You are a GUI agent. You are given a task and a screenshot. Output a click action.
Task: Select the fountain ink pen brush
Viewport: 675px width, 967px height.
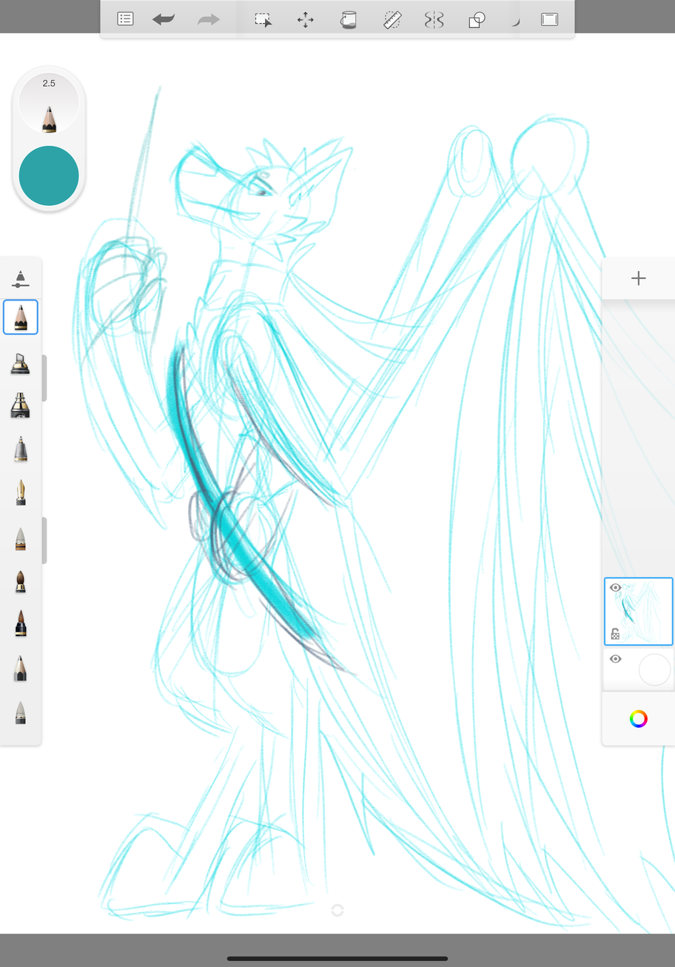click(21, 492)
